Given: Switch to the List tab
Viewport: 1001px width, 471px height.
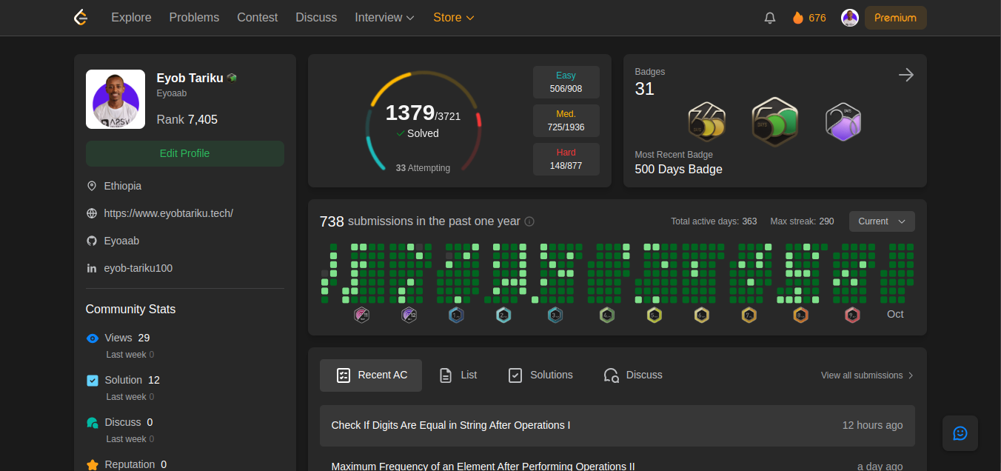Looking at the screenshot, I should [x=458, y=375].
